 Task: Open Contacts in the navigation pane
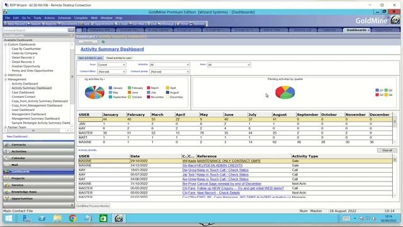(x=38, y=144)
